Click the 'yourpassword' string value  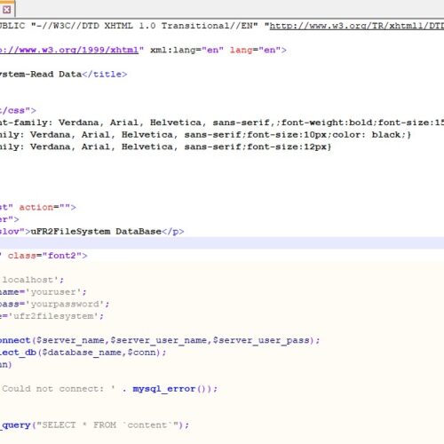[65, 304]
